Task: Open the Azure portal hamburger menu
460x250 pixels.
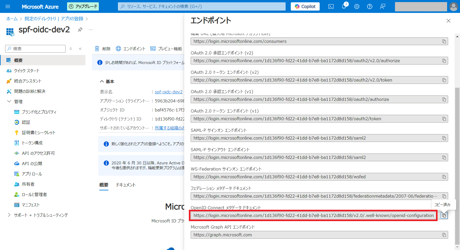Action: [8, 6]
